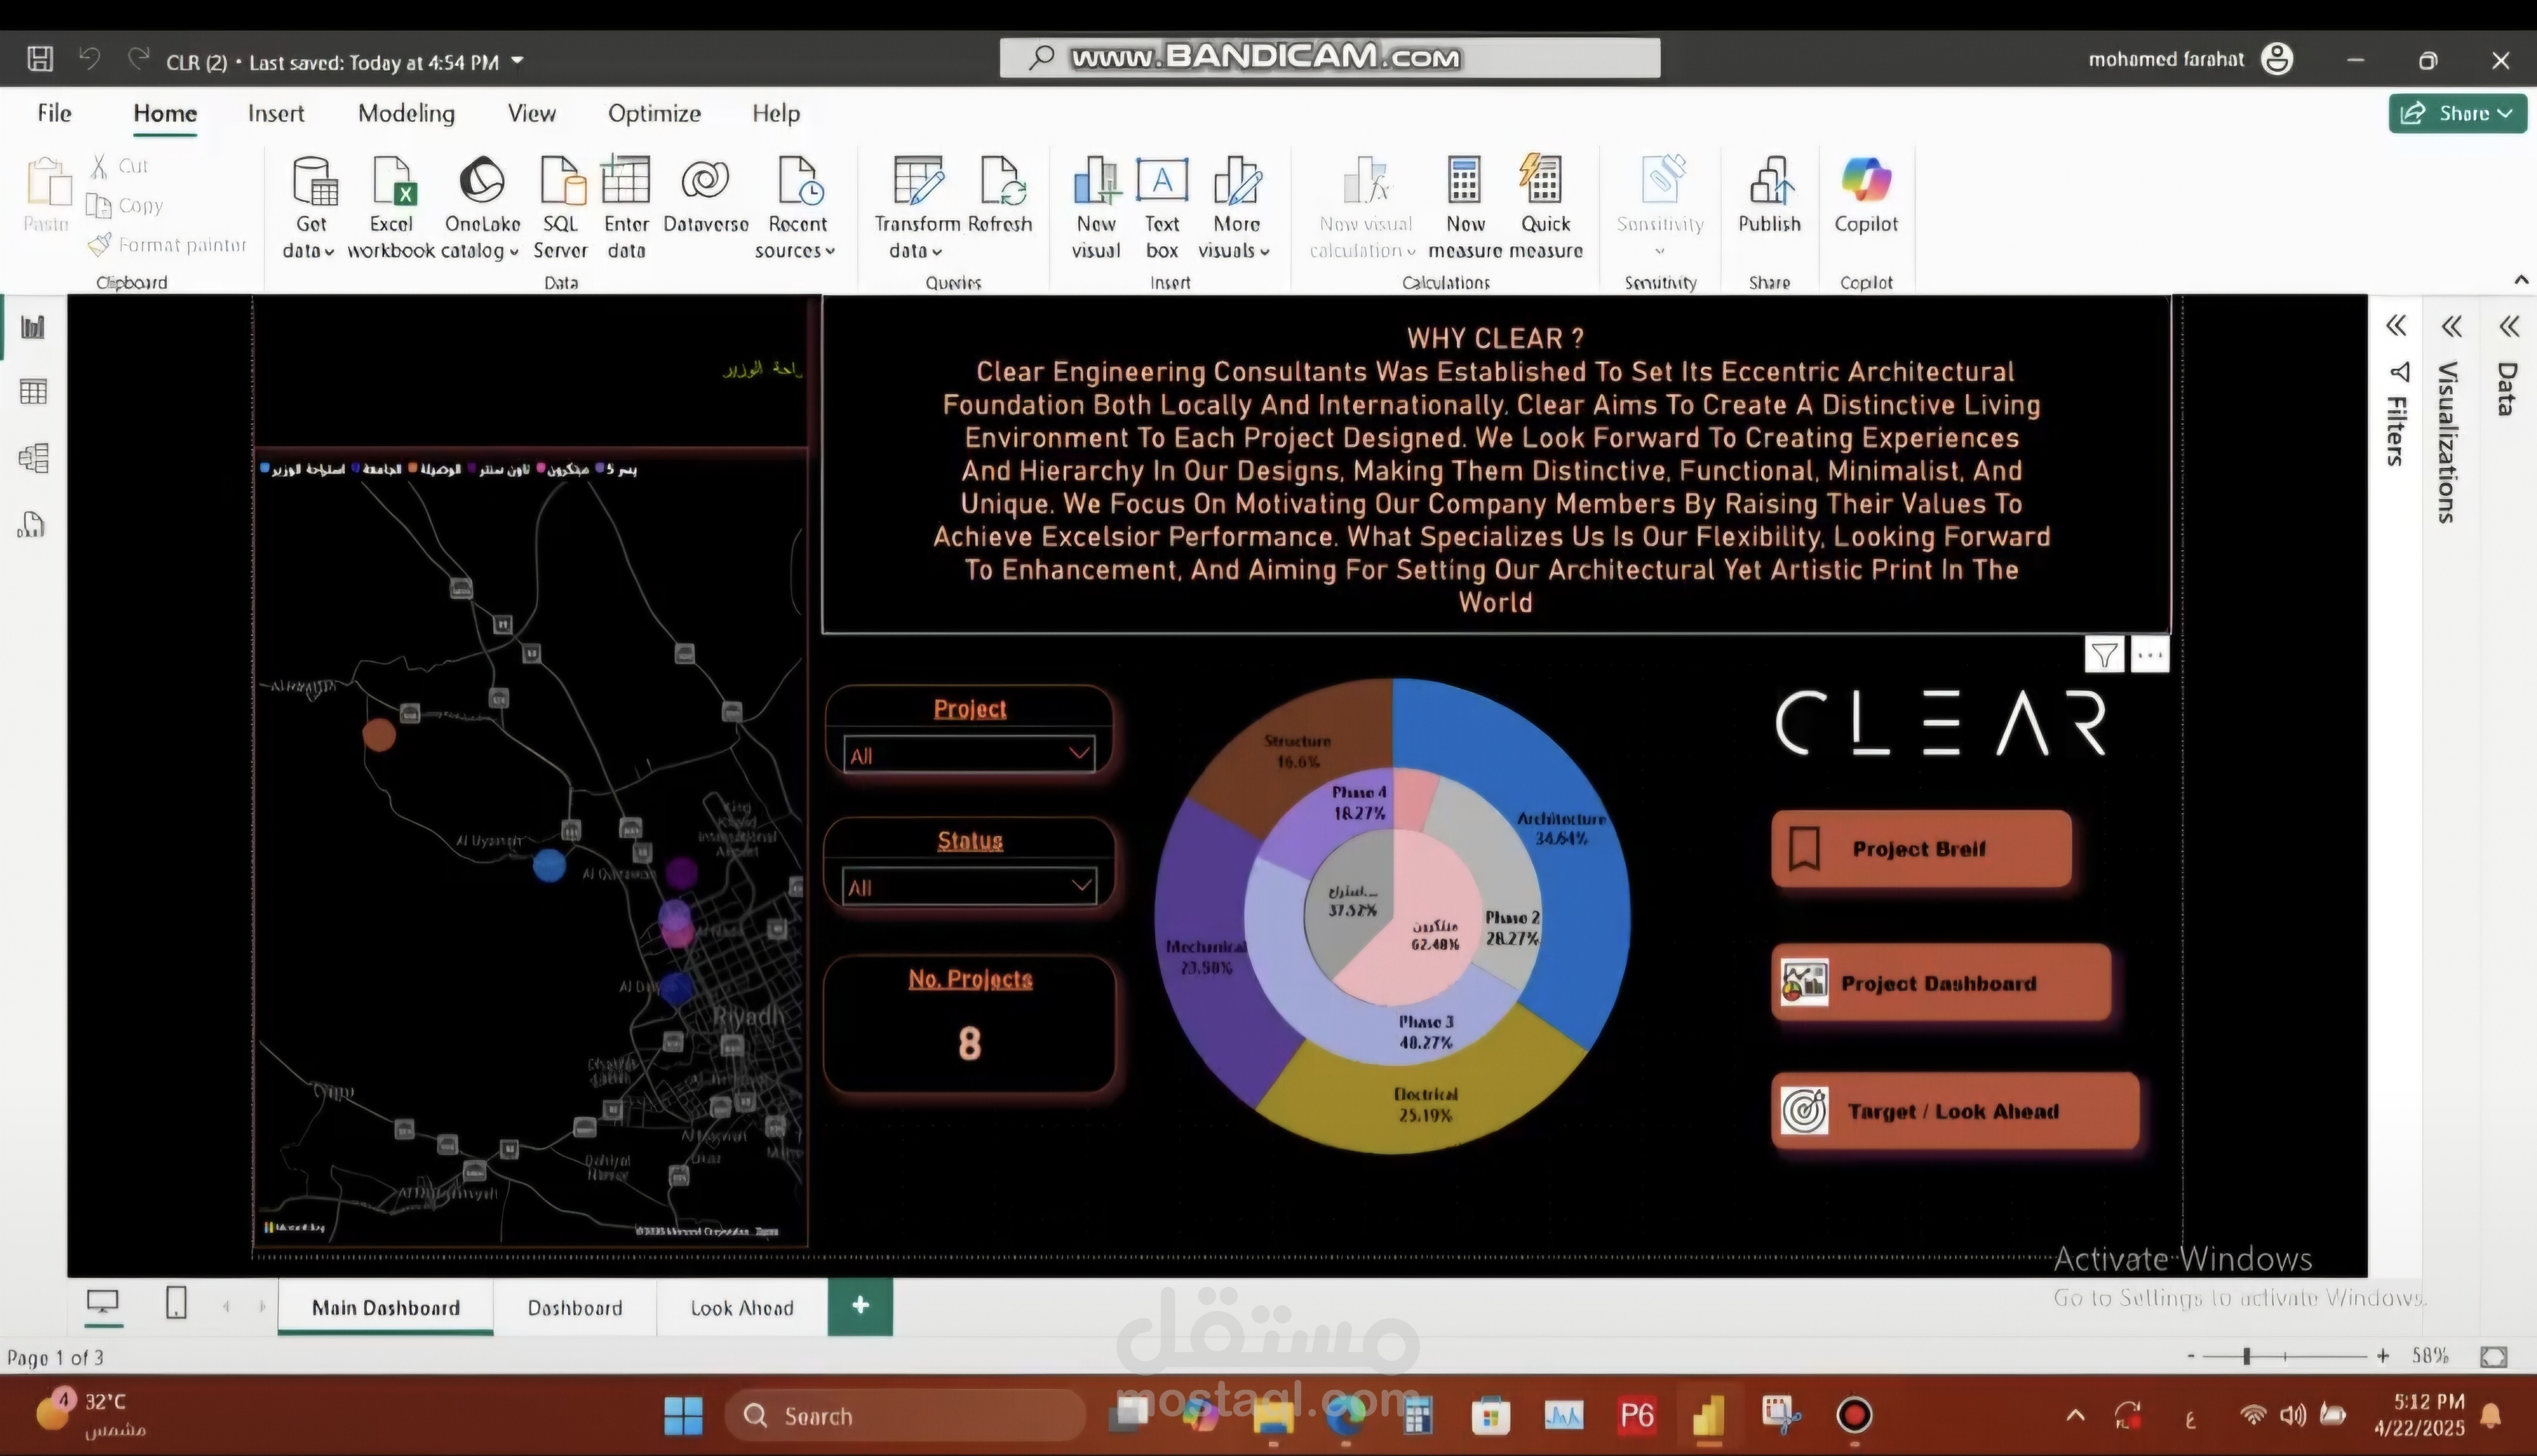This screenshot has width=2537, height=1456.
Task: Click zoom in plus button
Action: click(x=2383, y=1357)
